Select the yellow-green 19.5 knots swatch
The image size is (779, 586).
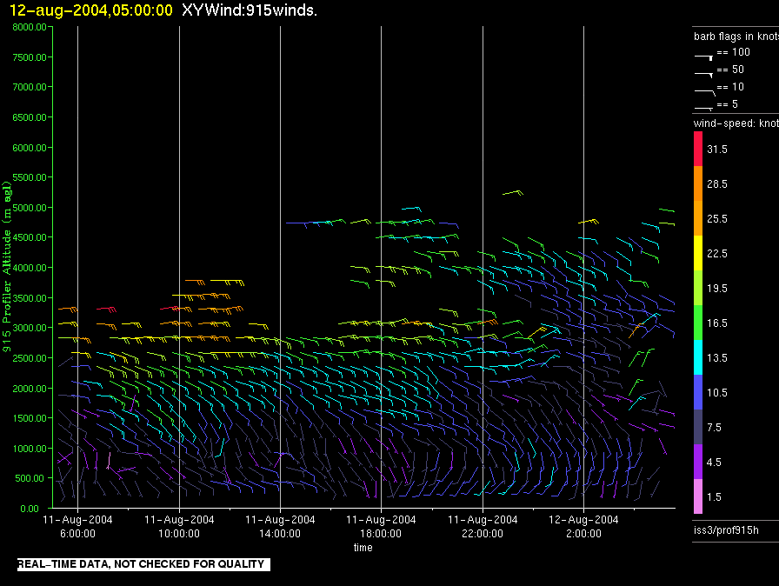coord(698,288)
